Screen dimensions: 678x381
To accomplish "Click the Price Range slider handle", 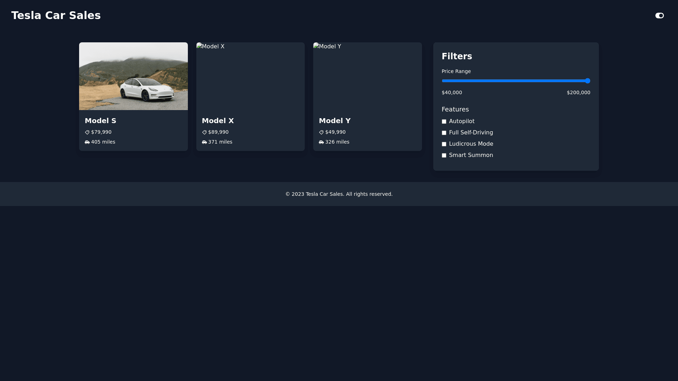I will [588, 81].
